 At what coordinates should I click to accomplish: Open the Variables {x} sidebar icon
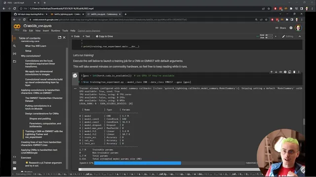tap(14, 54)
